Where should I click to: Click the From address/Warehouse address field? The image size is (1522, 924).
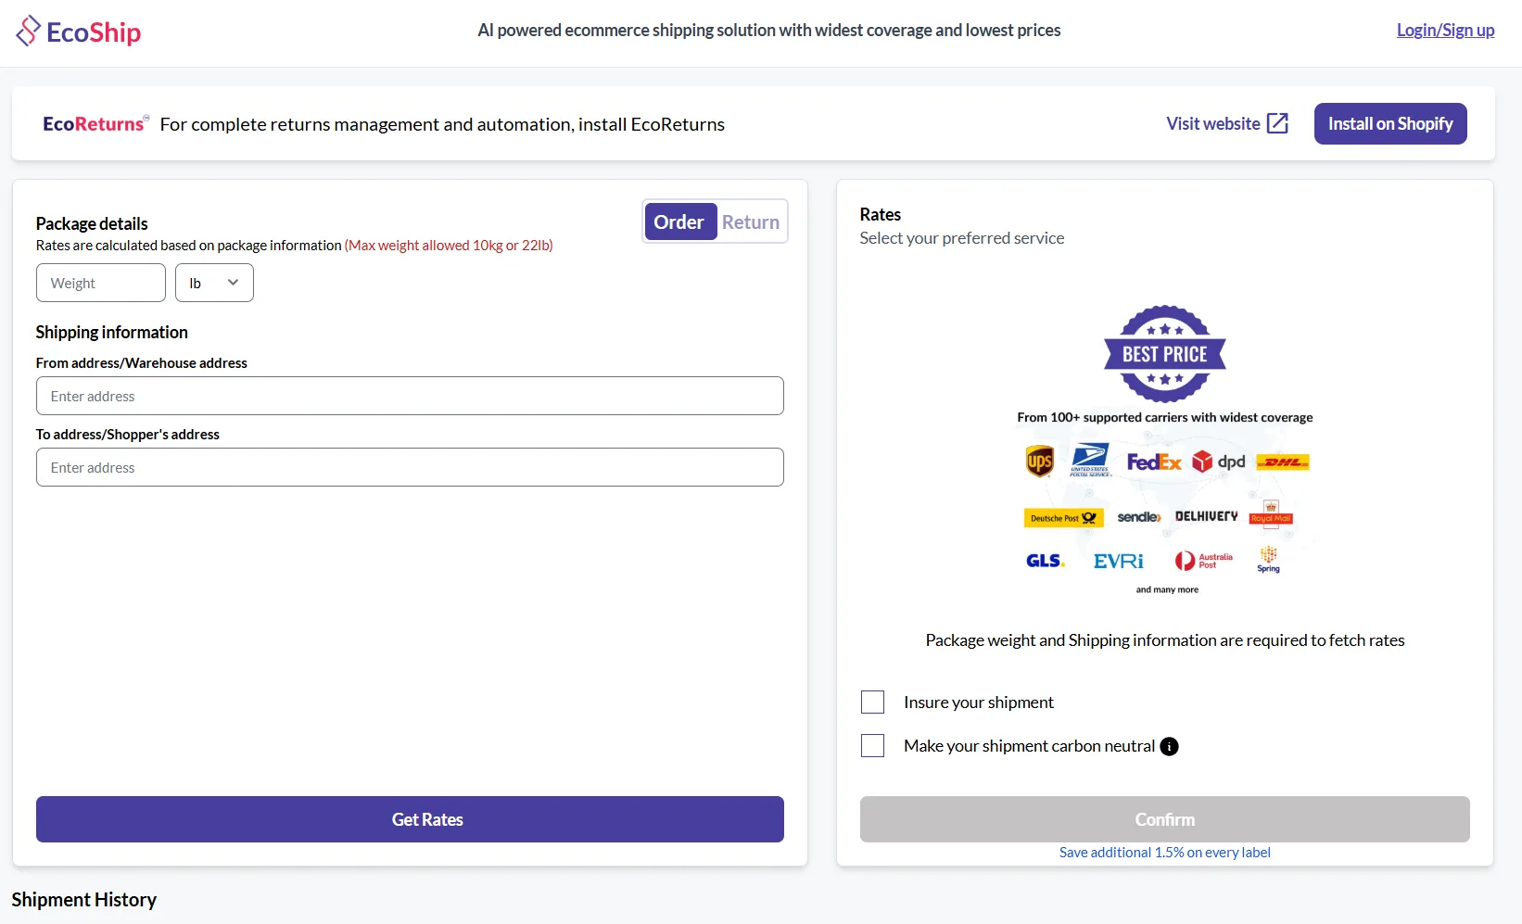click(410, 396)
